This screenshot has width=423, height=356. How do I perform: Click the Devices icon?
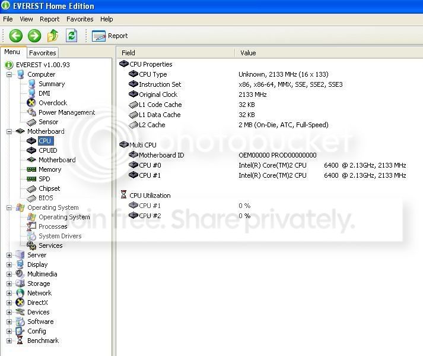click(20, 312)
